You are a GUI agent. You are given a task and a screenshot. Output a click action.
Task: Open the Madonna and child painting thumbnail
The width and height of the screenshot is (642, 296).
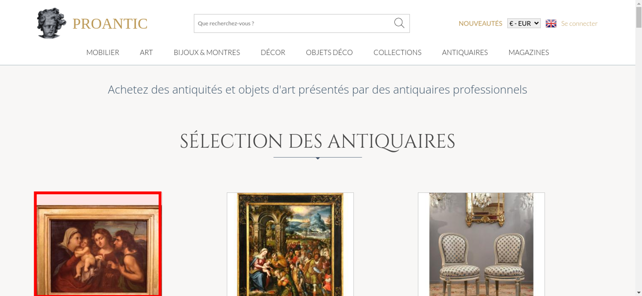[x=98, y=244]
